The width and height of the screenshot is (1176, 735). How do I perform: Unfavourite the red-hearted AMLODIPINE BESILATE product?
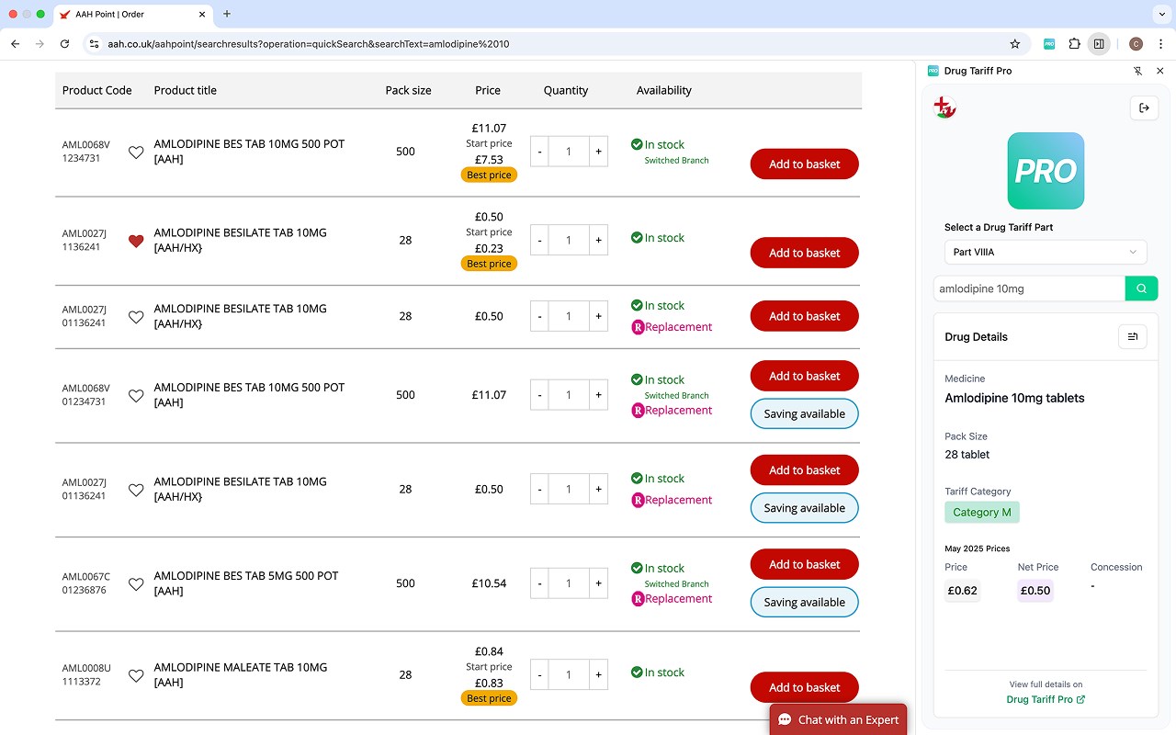[x=136, y=241]
